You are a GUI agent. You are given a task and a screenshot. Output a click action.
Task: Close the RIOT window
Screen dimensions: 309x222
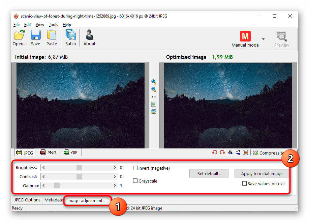pos(290,16)
